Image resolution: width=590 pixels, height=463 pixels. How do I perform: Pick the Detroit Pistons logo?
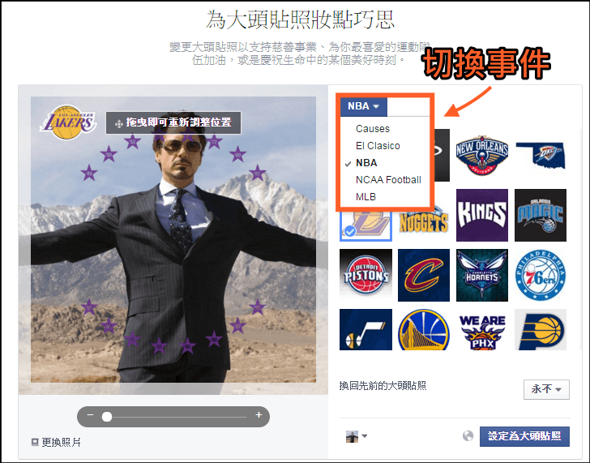click(x=366, y=275)
